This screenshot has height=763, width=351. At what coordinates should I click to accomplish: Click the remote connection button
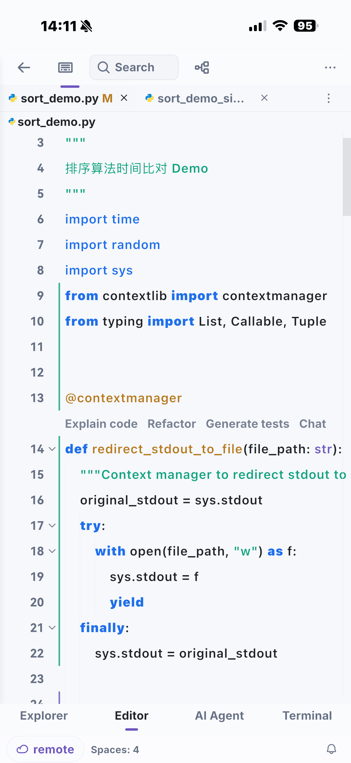45,749
